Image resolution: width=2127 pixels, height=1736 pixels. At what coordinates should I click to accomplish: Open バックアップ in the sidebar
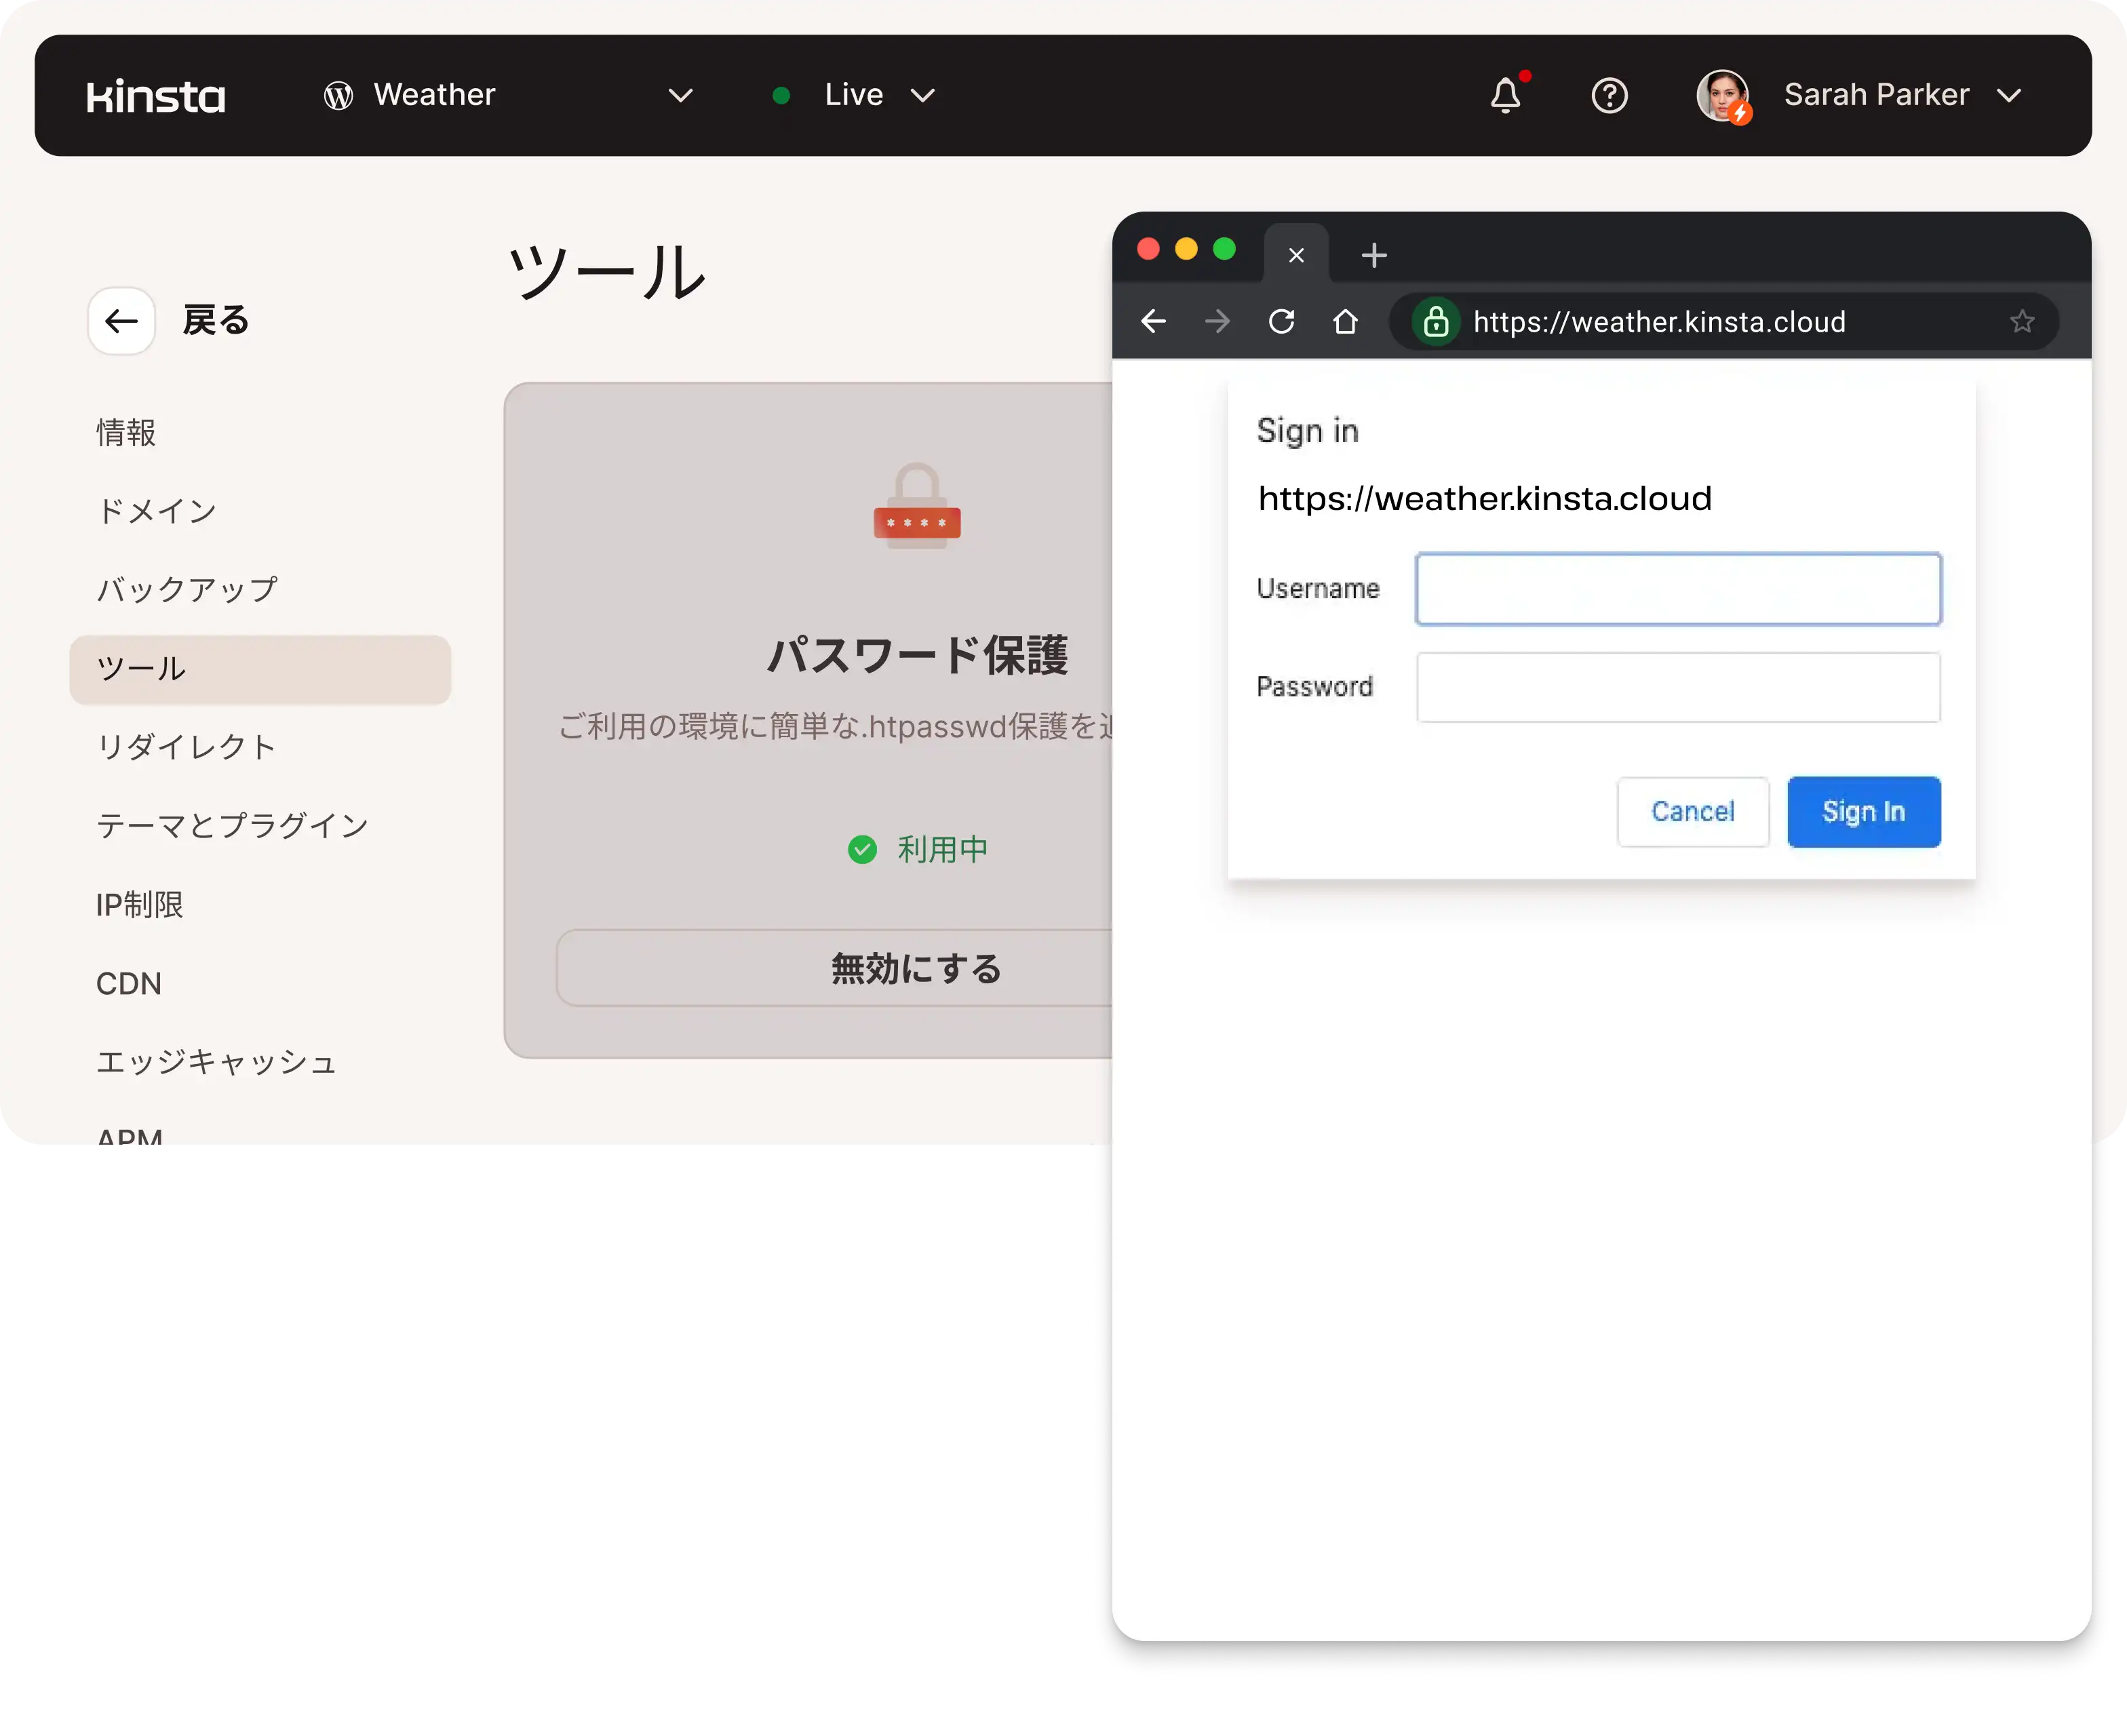point(187,590)
